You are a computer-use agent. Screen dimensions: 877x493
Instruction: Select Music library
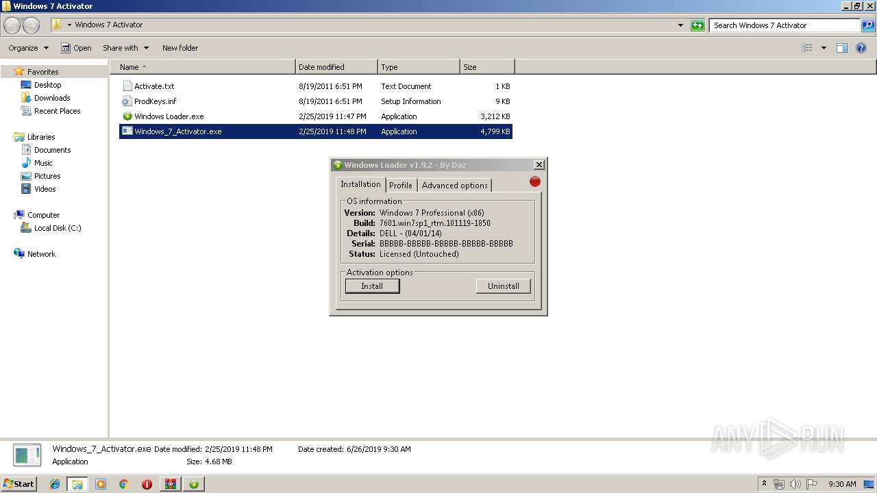43,163
